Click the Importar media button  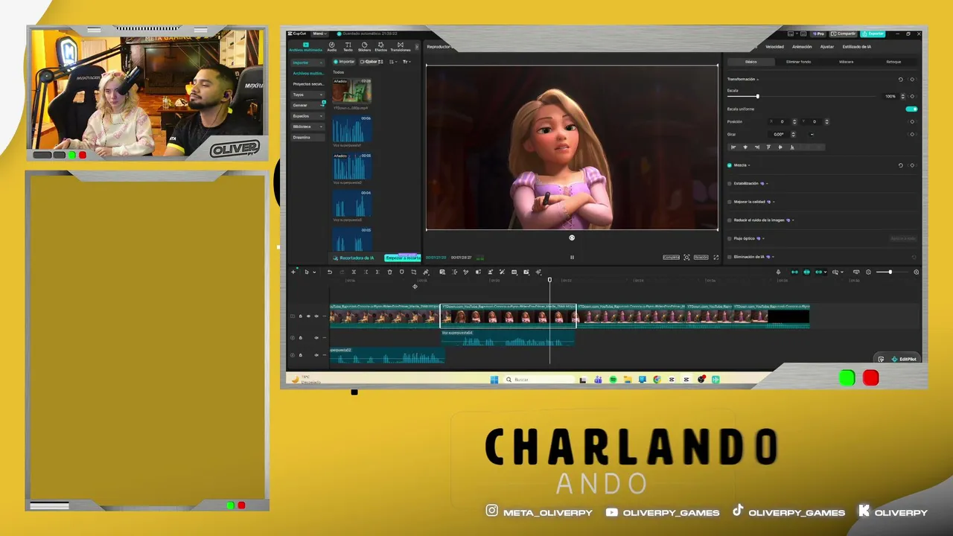(345, 62)
